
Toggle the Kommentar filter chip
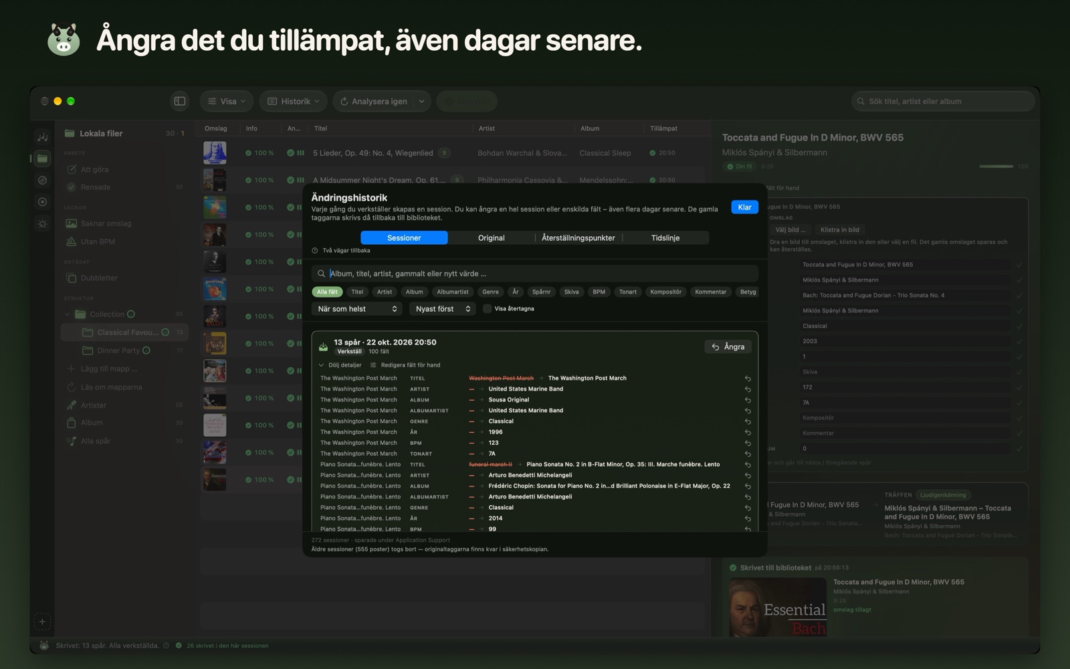pyautogui.click(x=711, y=292)
